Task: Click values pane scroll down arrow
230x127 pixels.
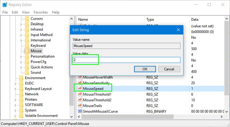Action: 227,112
